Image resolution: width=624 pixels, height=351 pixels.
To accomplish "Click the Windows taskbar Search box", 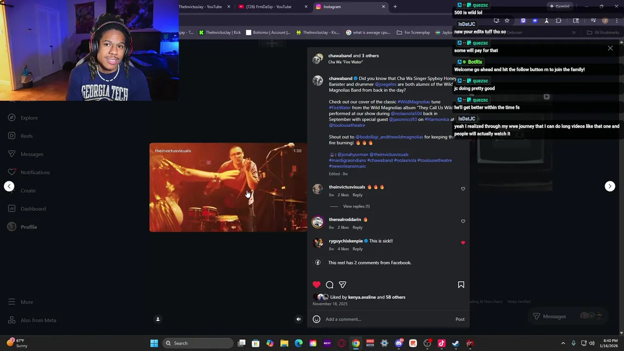I will (197, 343).
